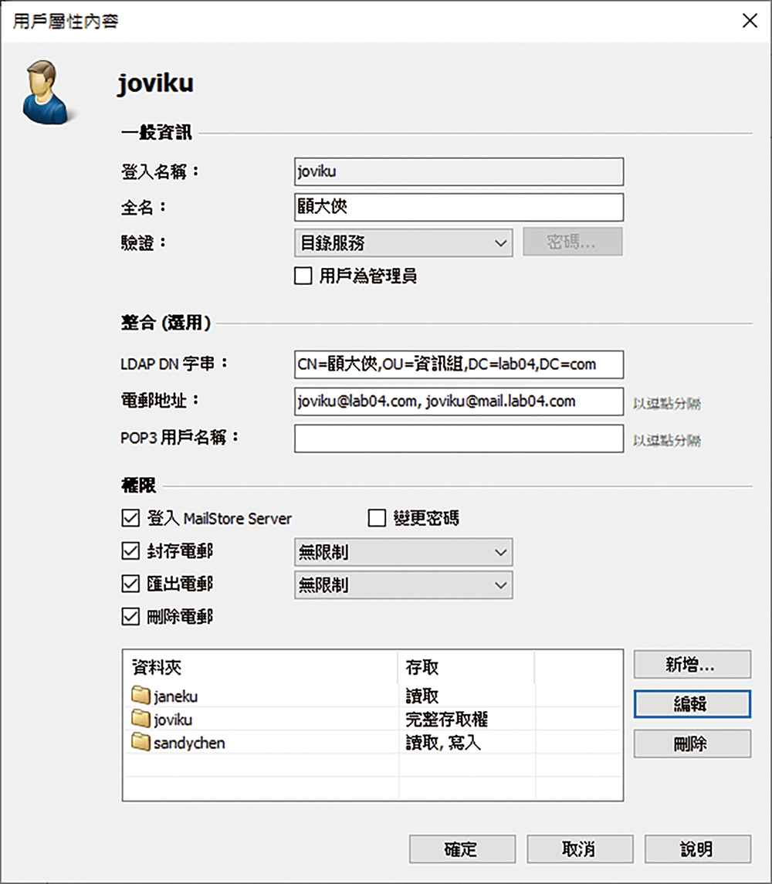Select the janeku row name text

(175, 697)
